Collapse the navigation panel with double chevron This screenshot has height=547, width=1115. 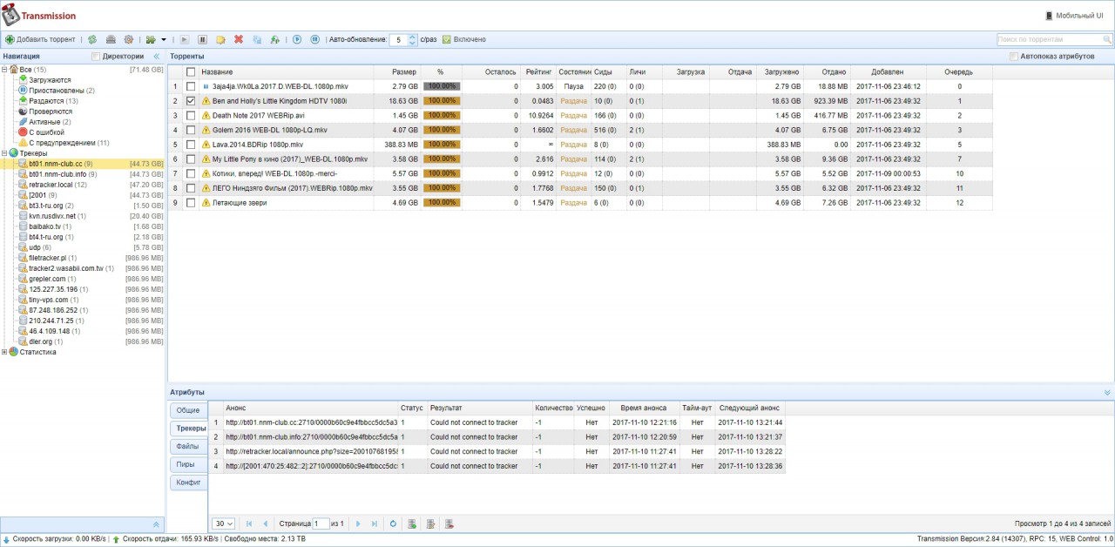click(157, 56)
